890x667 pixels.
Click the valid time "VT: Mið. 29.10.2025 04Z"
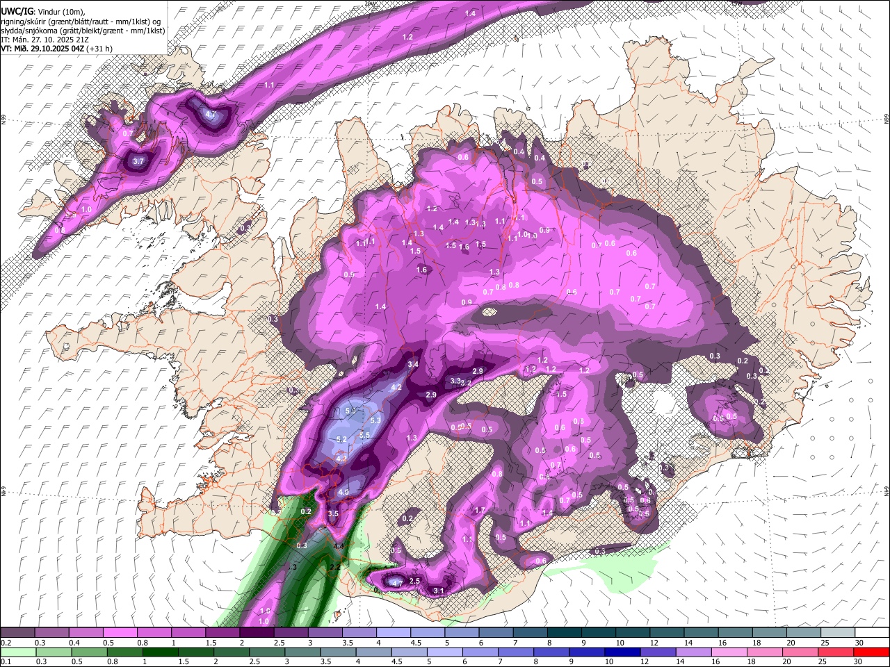[42, 49]
